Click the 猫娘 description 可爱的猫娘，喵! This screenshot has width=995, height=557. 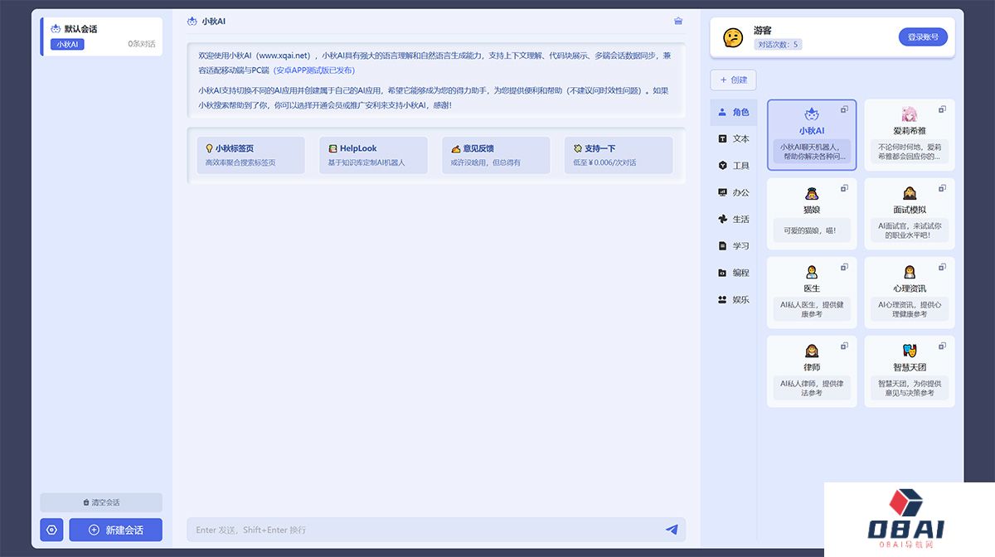812,230
